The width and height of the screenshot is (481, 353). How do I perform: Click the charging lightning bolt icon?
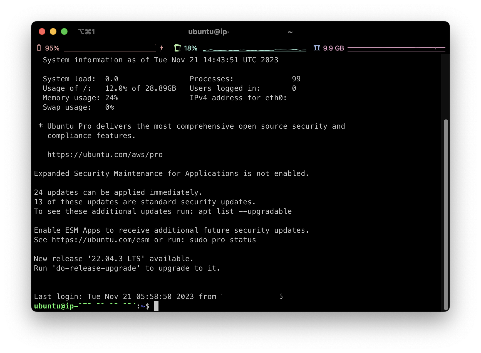click(162, 48)
